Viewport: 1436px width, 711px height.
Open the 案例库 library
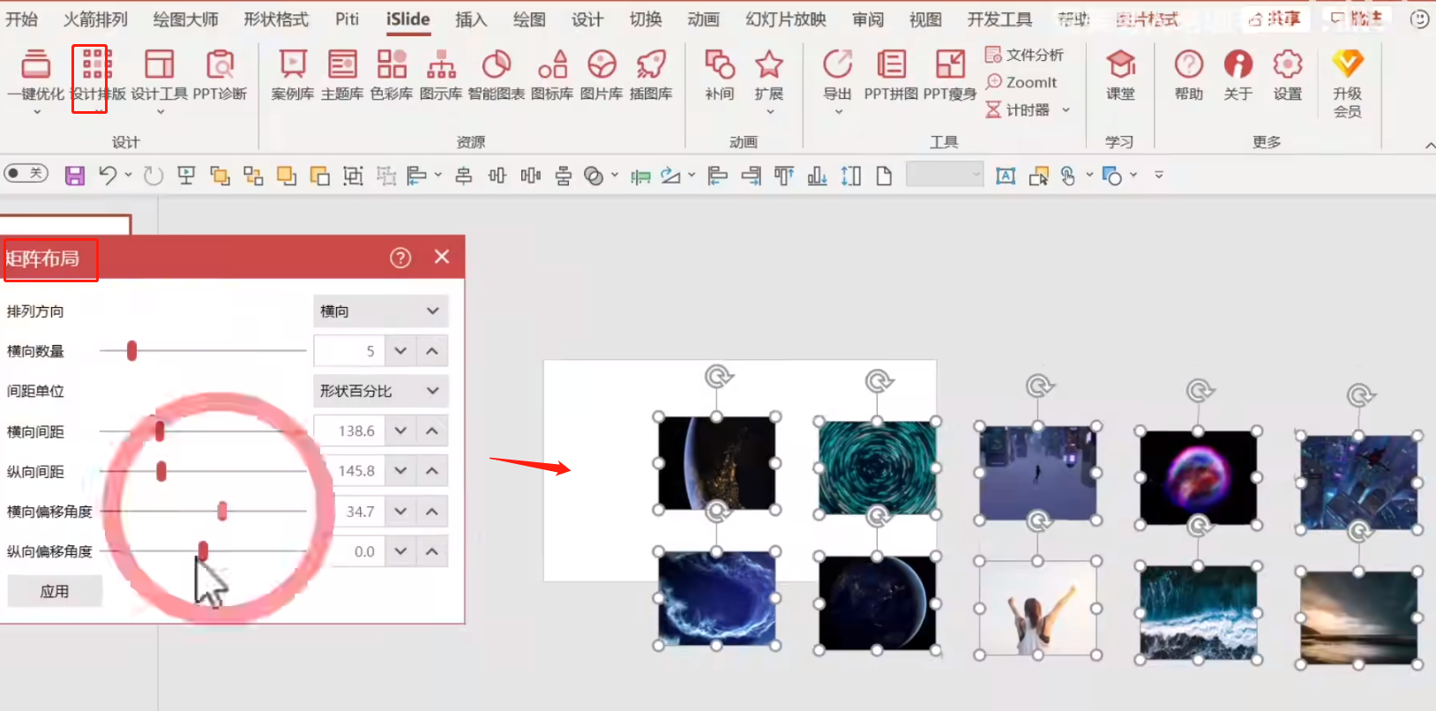click(x=293, y=77)
